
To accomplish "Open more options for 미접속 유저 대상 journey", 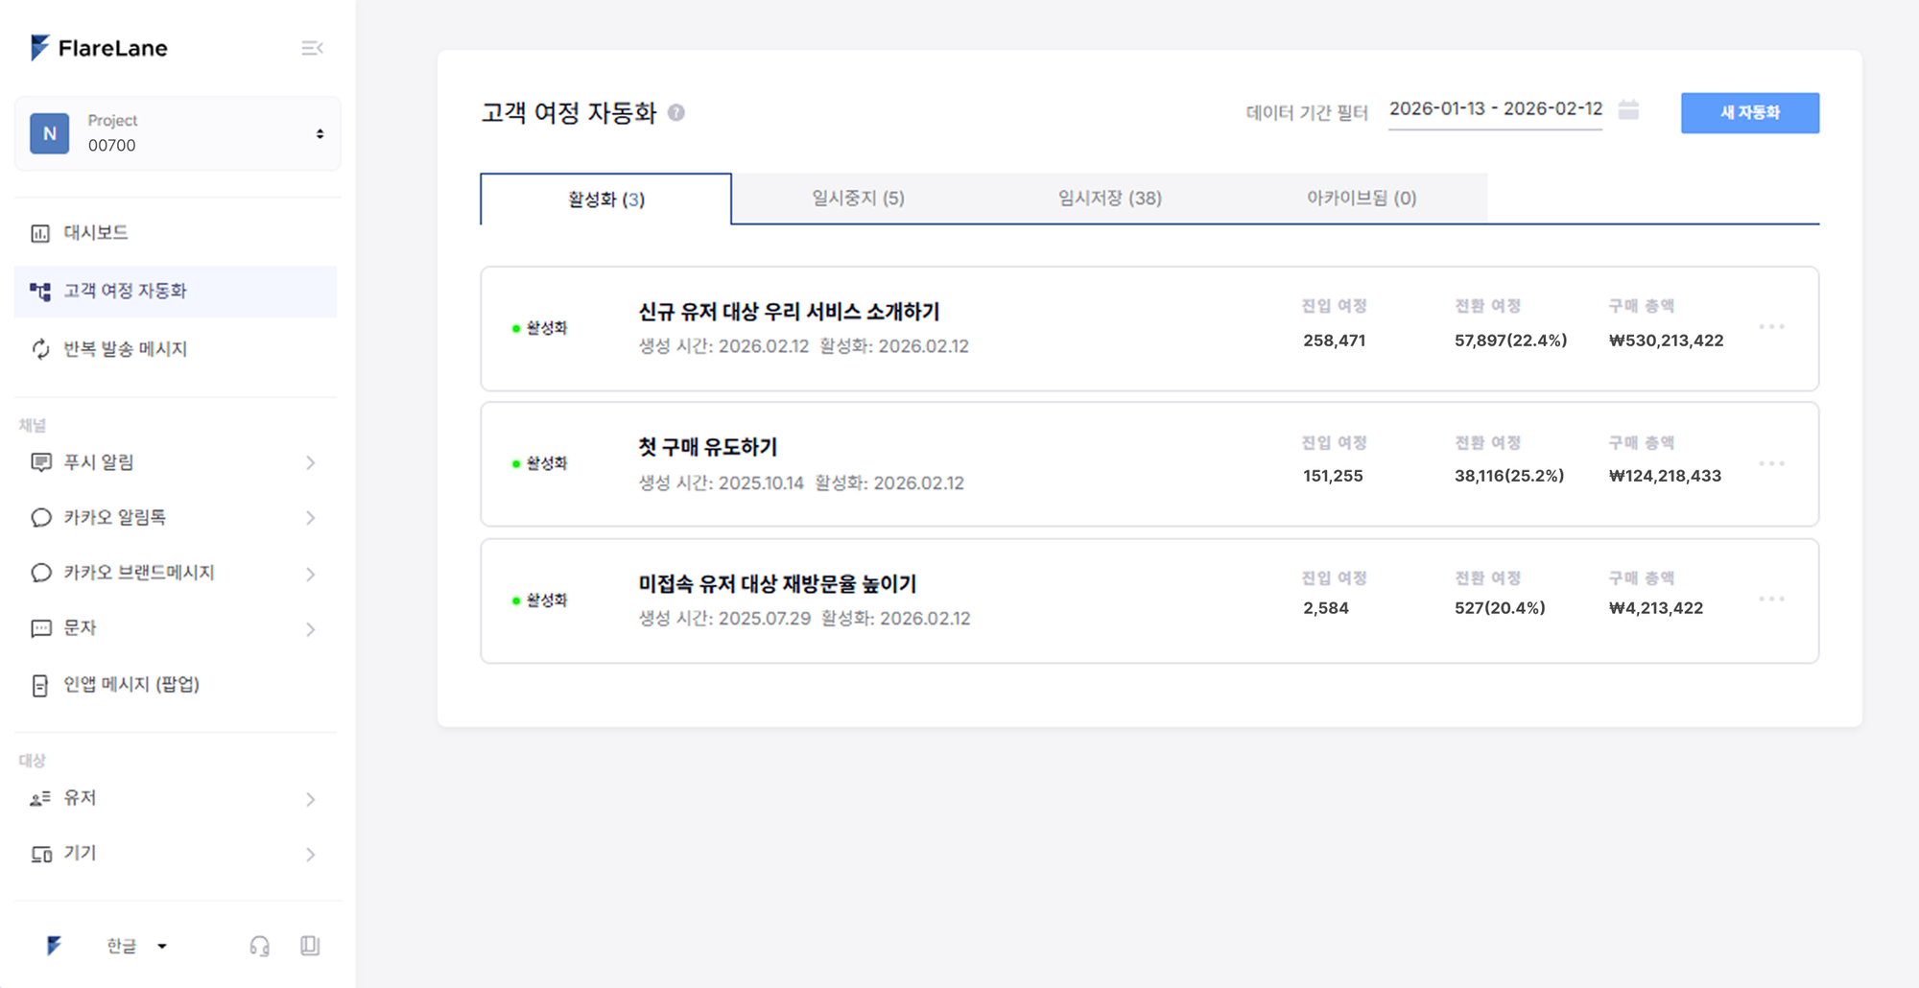I will pos(1771,600).
